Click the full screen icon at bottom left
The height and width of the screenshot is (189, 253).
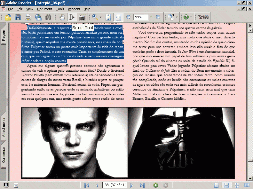click(6, 185)
